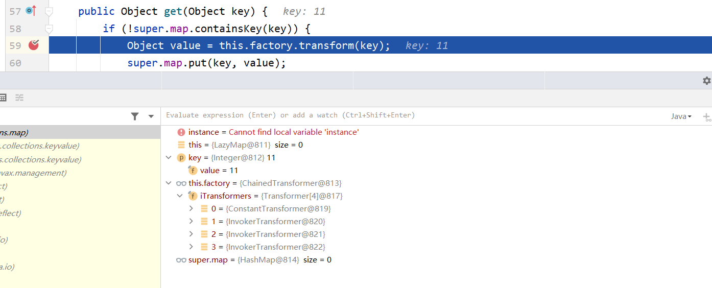Click the red error icon beside instance
The image size is (712, 288).
coord(181,132)
